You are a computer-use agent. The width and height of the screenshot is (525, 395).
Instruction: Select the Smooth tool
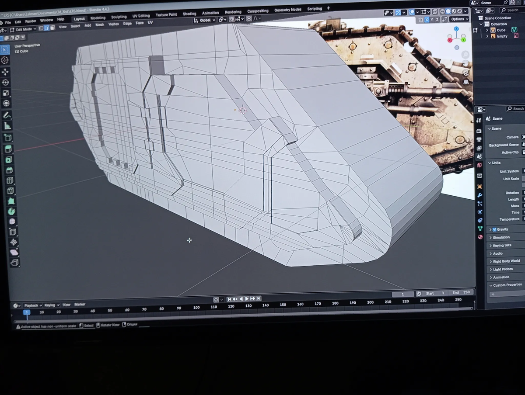tap(12, 222)
